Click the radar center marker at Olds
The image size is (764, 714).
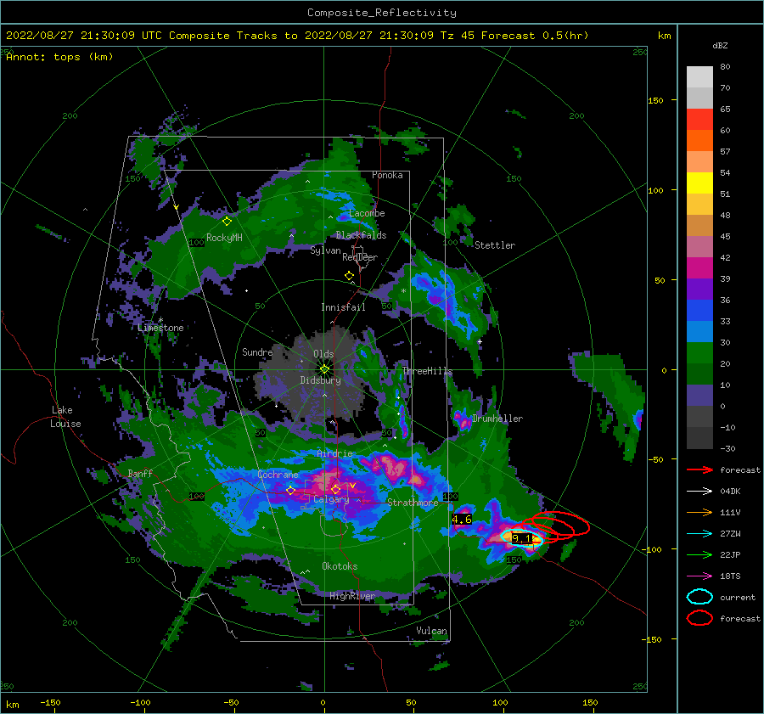click(x=324, y=369)
